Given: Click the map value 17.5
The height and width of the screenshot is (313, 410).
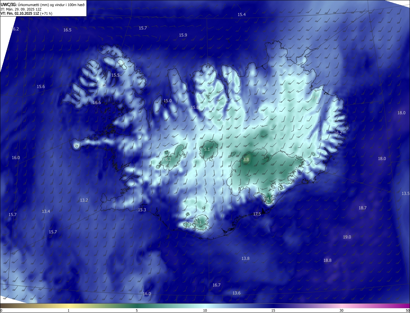Looking at the screenshot, I should [257, 214].
